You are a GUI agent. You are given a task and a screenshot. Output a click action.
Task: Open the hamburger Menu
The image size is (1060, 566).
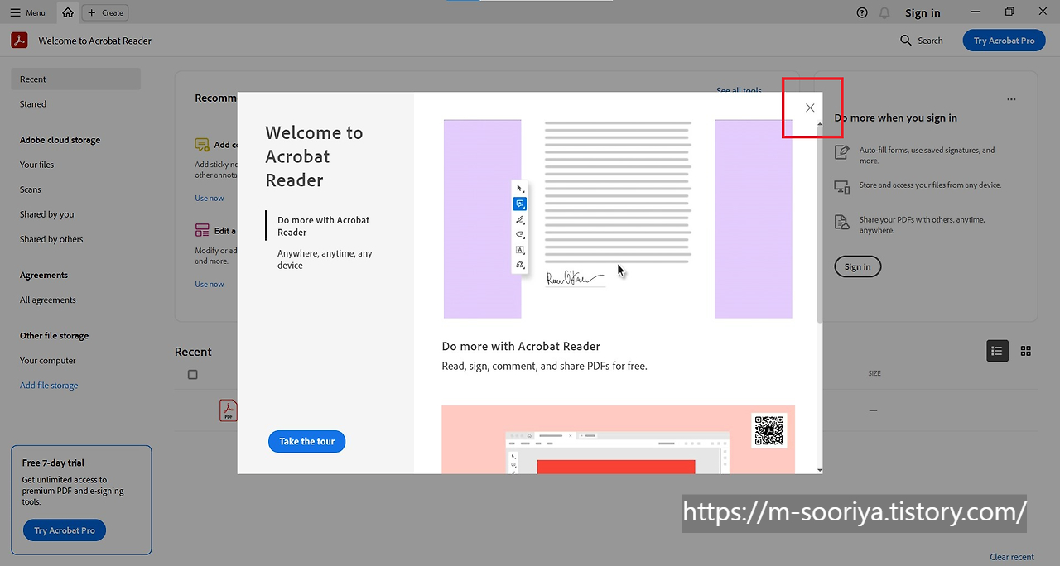point(27,12)
